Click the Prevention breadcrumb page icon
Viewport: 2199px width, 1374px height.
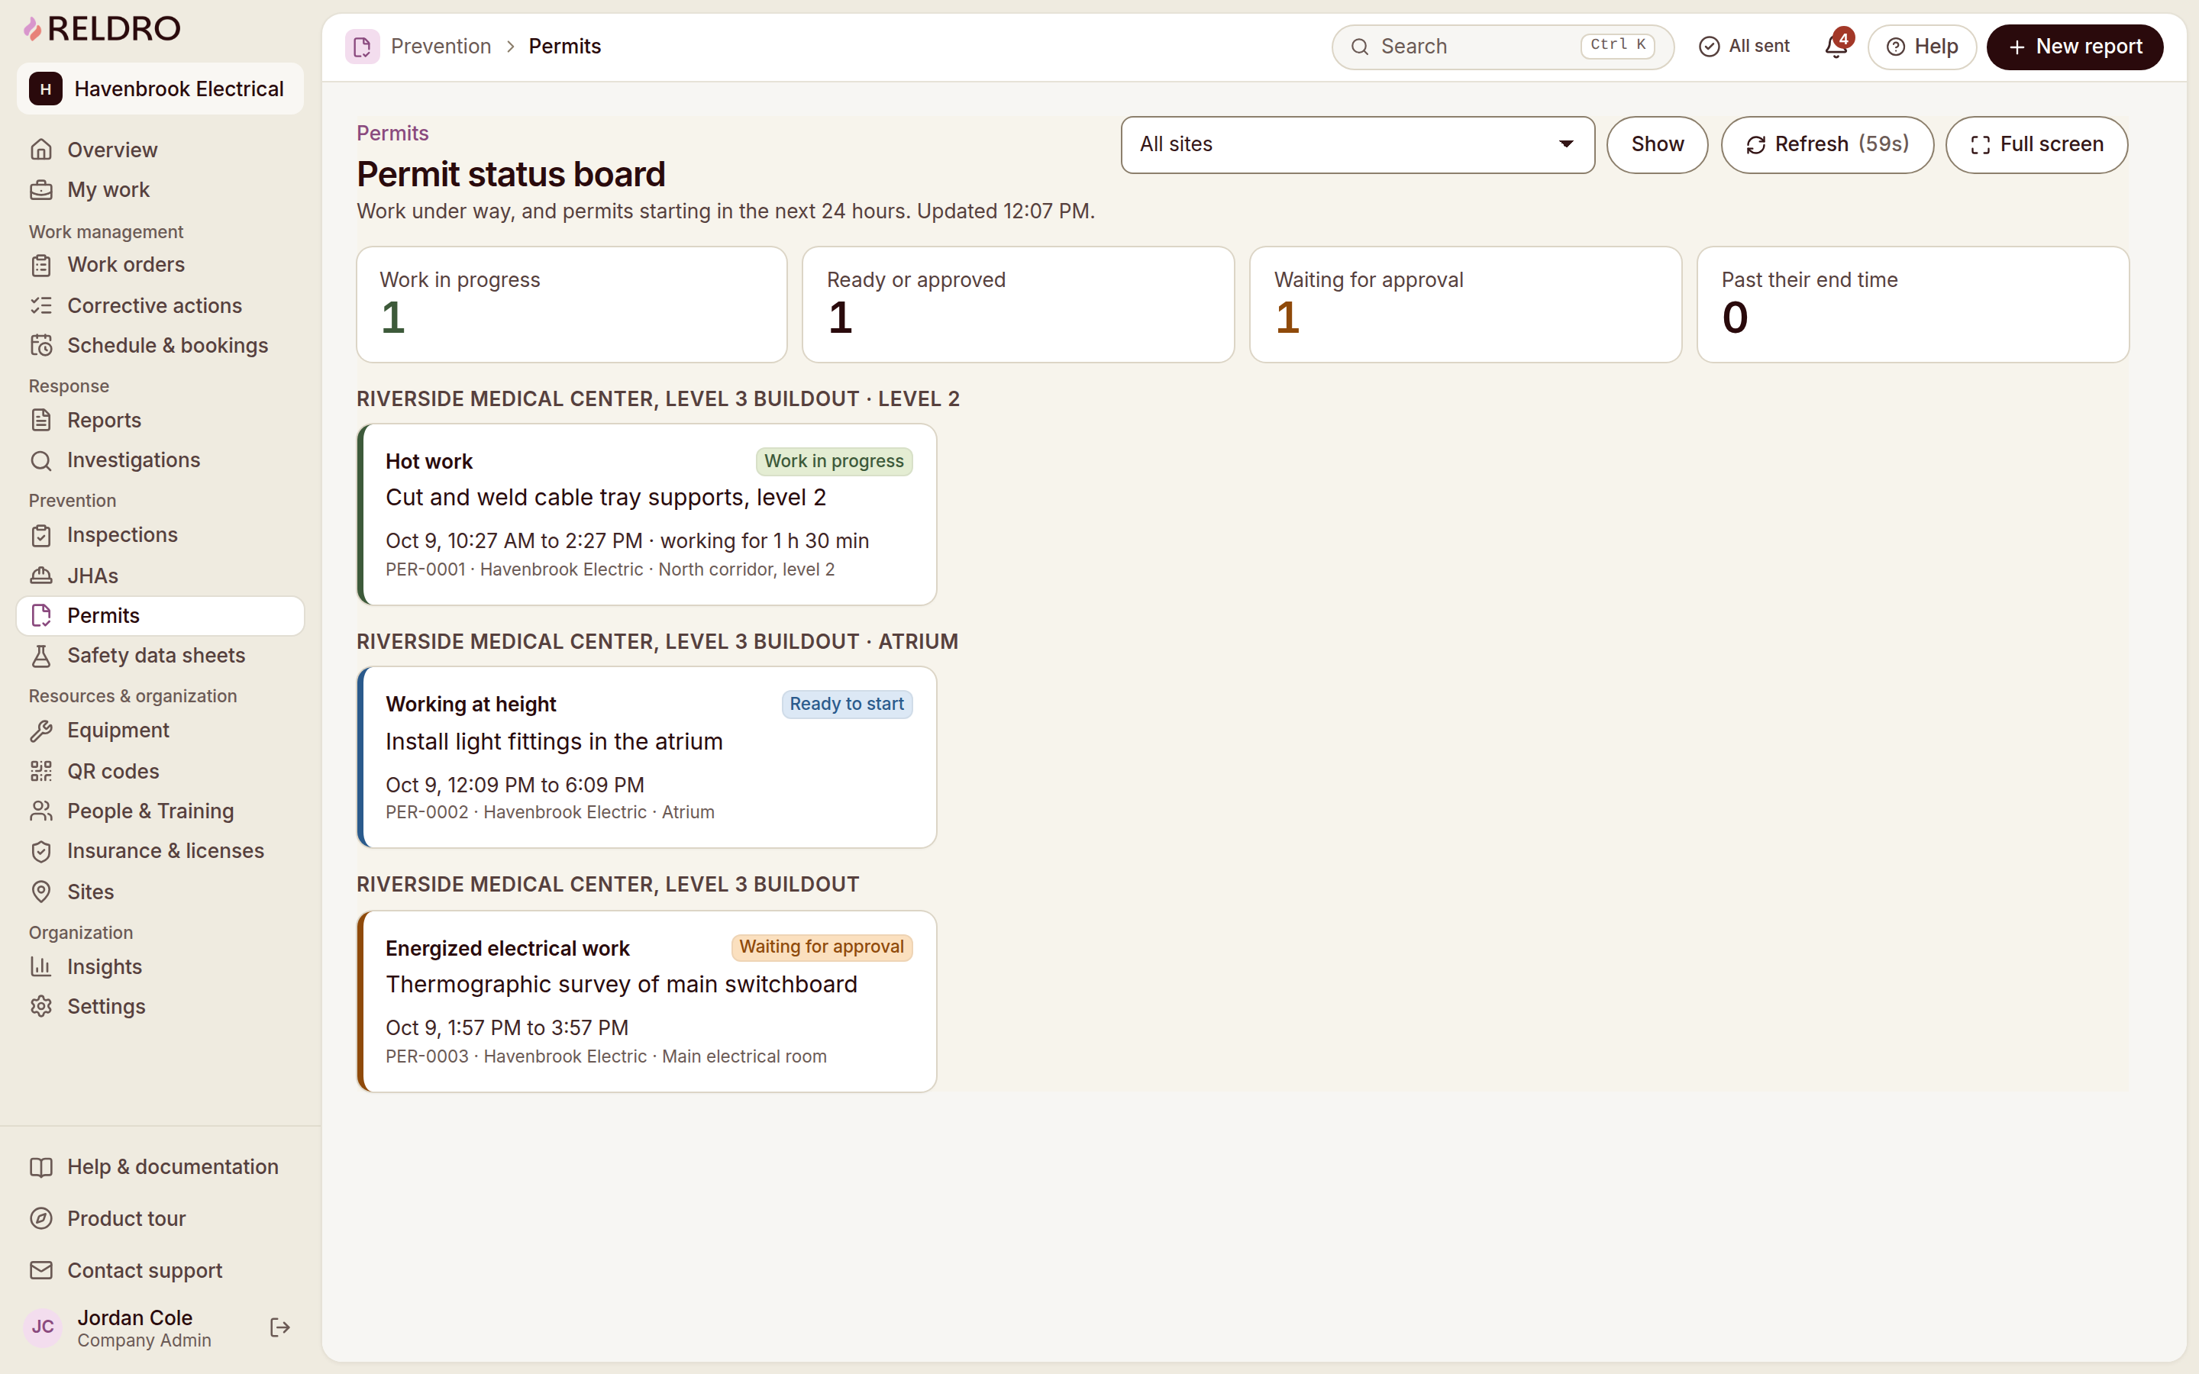click(362, 47)
